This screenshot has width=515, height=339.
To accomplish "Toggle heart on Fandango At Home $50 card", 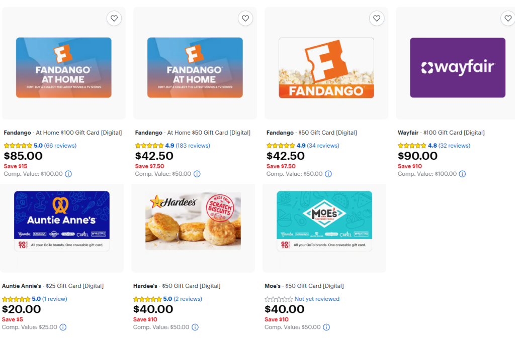I will tap(245, 19).
